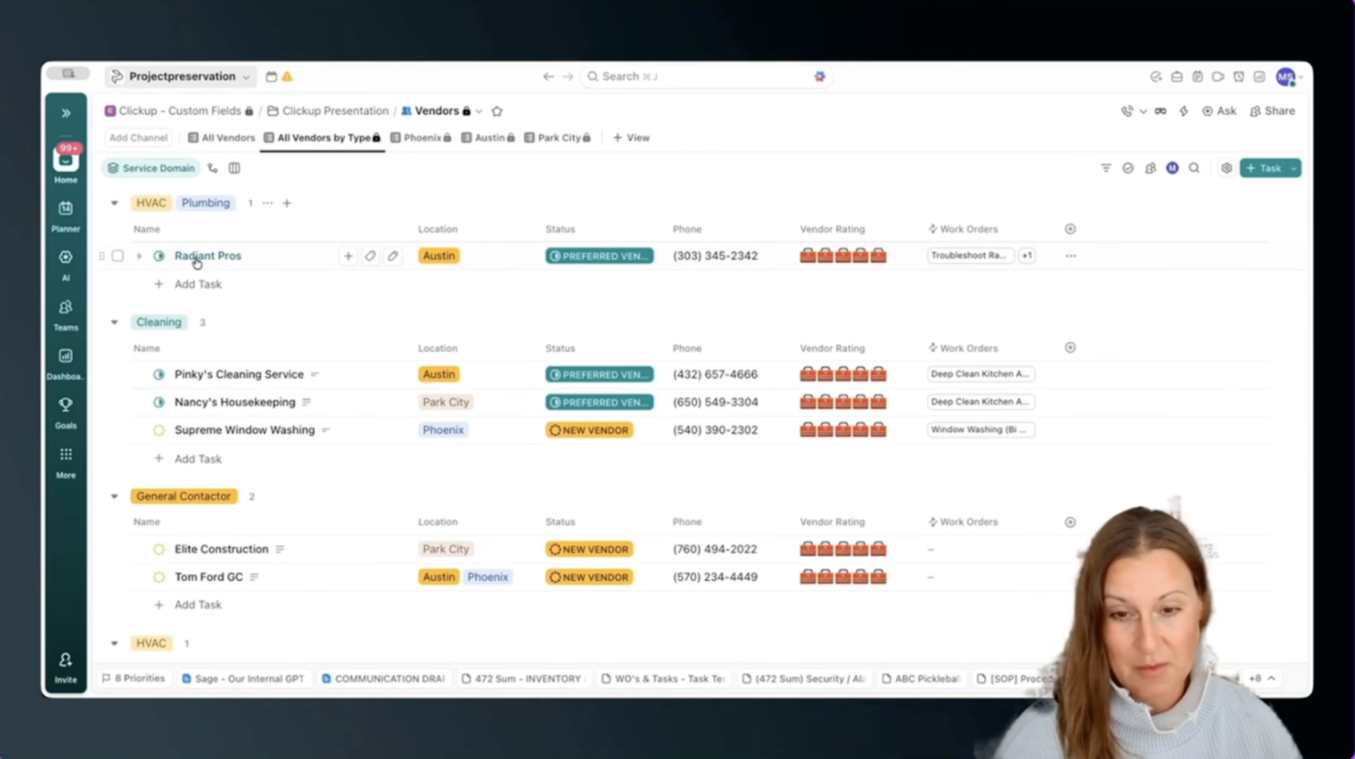Add a column in the HVAC Plumbing group header
Viewport: 1355px width, 759px height.
1070,229
